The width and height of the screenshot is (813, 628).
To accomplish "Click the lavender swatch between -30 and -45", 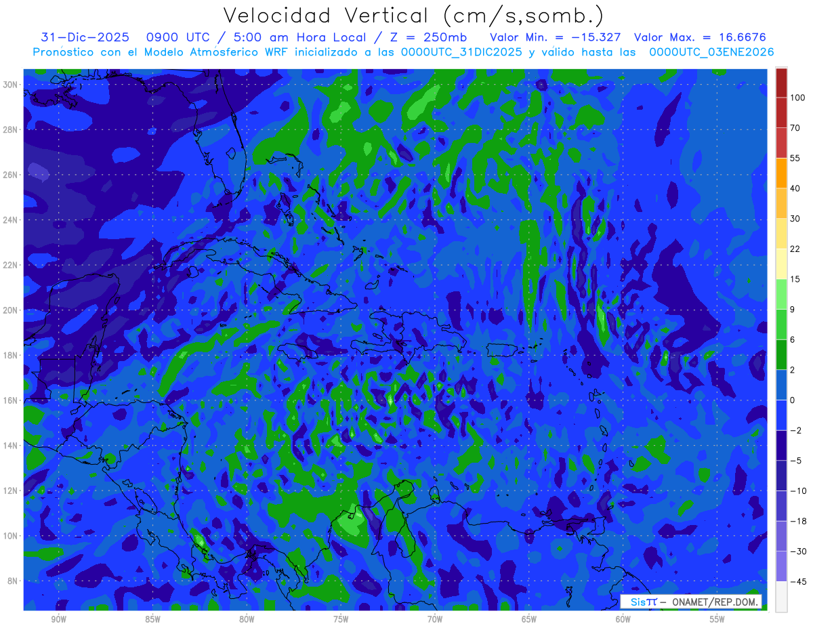I will [781, 566].
